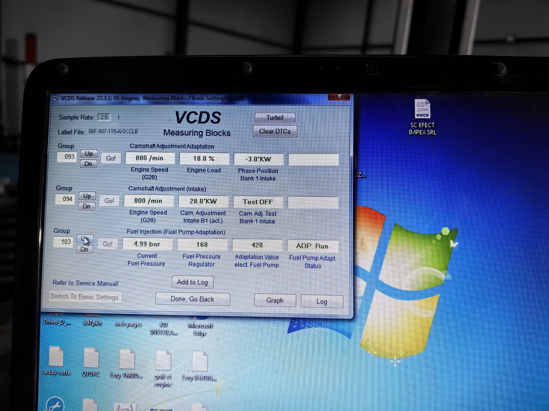Click Go! for group 093
The width and height of the screenshot is (549, 411).
click(111, 158)
